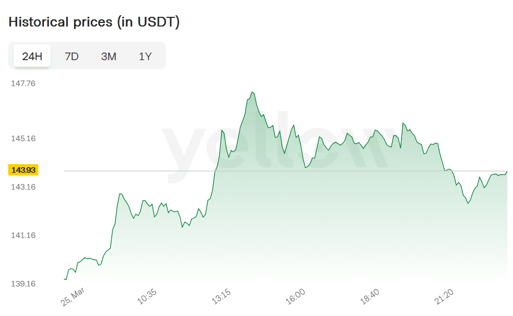The image size is (513, 316).
Task: Click the 16:00 time axis label
Action: click(x=296, y=297)
